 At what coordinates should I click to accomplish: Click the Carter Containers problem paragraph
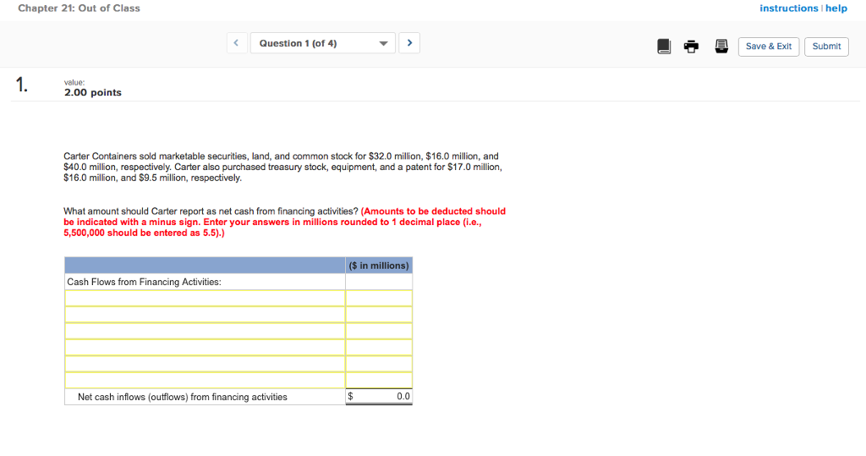pos(282,167)
